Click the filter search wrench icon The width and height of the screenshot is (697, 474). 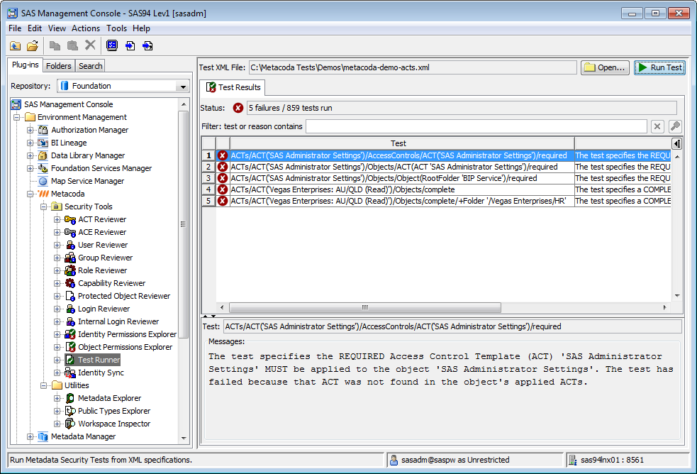[675, 126]
